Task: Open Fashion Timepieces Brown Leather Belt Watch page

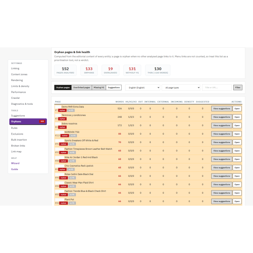Action: click(x=237, y=151)
